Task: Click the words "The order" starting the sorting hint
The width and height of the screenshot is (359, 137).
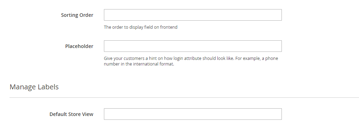Action: coord(112,27)
